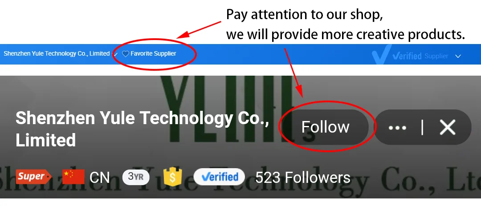Click the 3YR badge
The height and width of the screenshot is (210, 481).
[136, 177]
